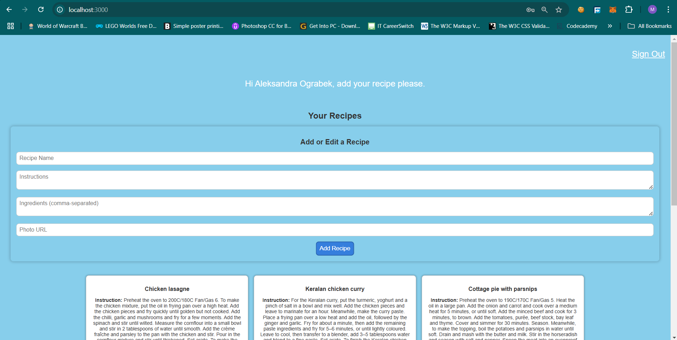Click the Recipe Name input field
The width and height of the screenshot is (677, 340).
click(x=335, y=158)
